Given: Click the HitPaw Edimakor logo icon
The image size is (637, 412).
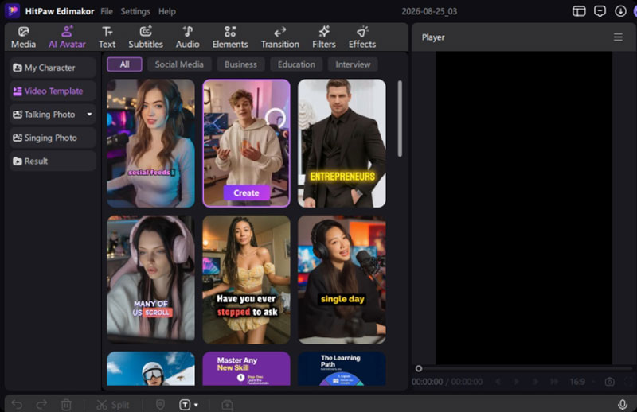Looking at the screenshot, I should click(x=12, y=11).
